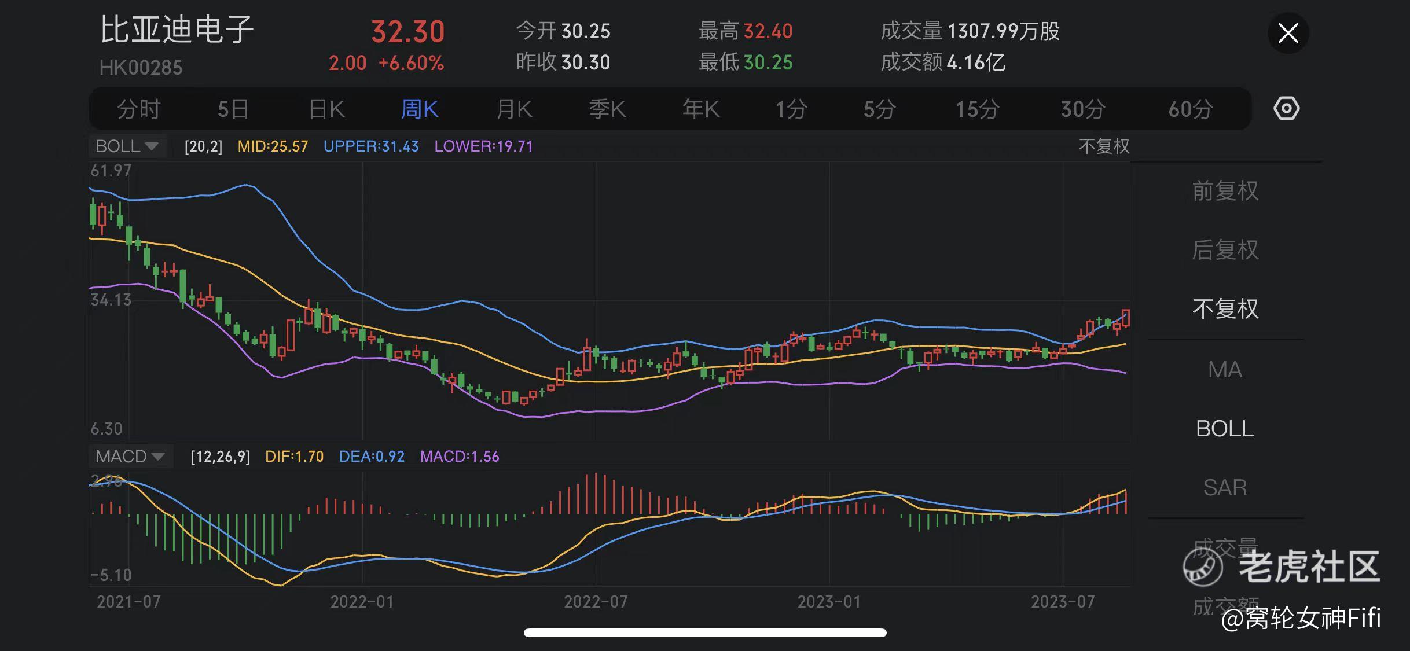Select the 60分 timeframe tab
This screenshot has width=1410, height=651.
pyautogui.click(x=1190, y=109)
